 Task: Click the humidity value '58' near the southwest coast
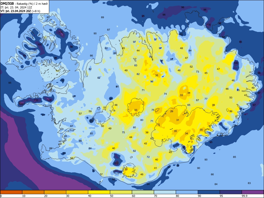click(x=72, y=158)
